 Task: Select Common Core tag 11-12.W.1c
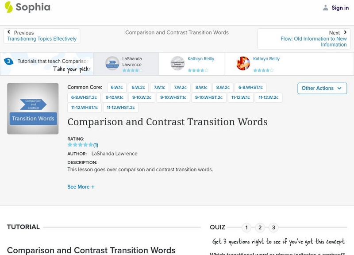click(241, 97)
